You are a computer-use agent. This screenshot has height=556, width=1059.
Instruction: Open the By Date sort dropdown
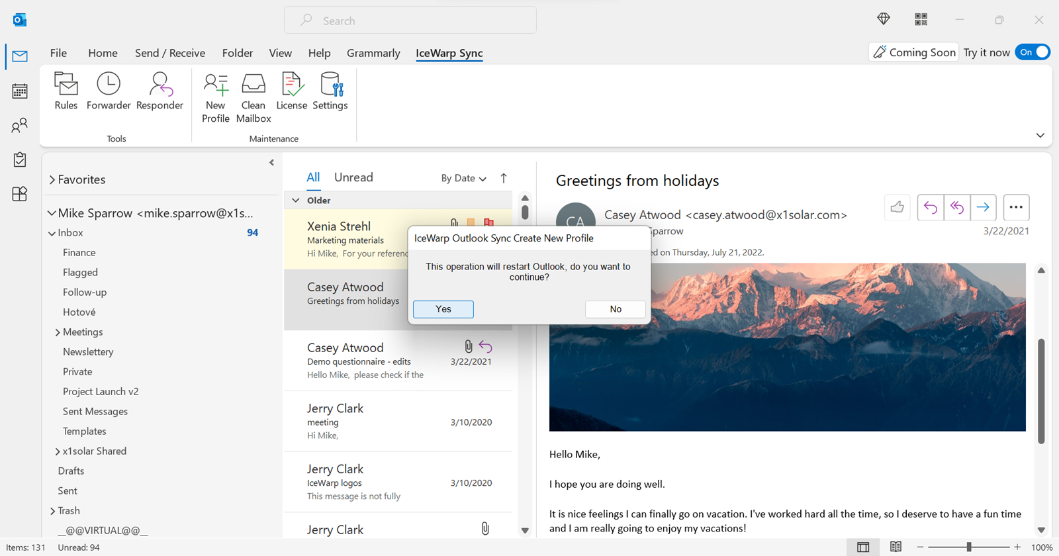point(463,178)
